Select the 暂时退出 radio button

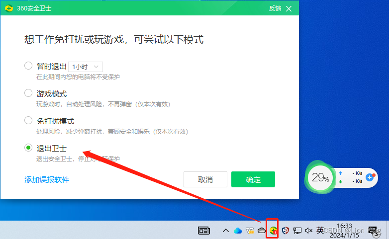[28, 66]
